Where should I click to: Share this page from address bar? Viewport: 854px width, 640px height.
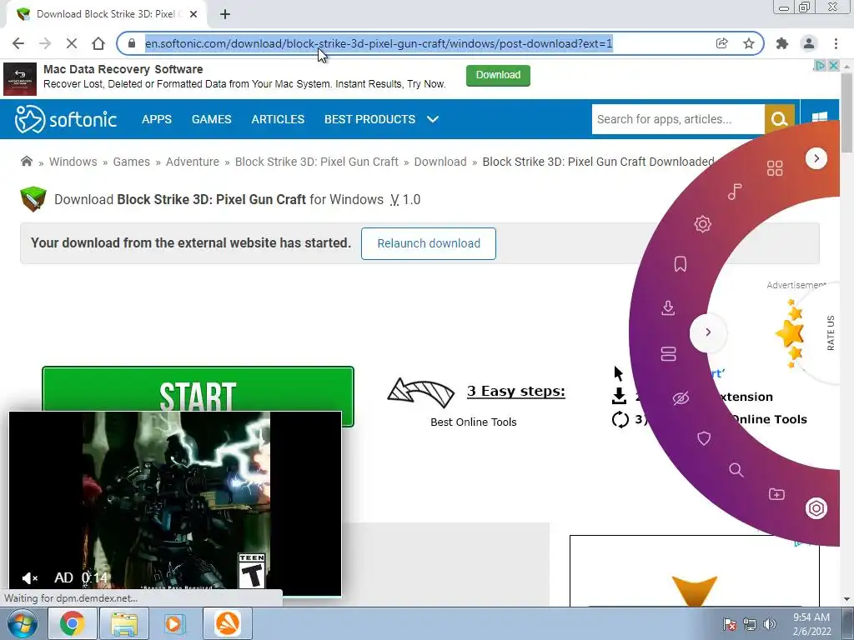pyautogui.click(x=721, y=43)
